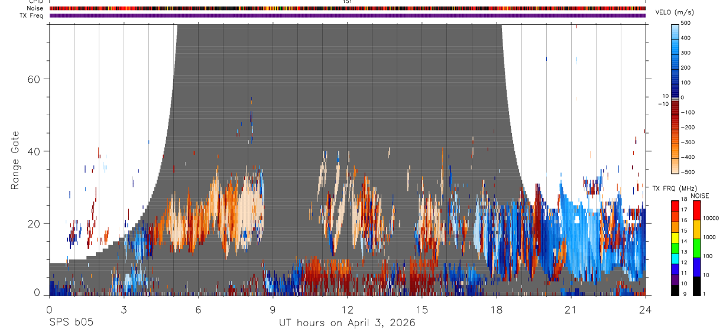The width and height of the screenshot is (726, 335).
Task: Click the 40 tick on the Range Gate axis
Action: (x=34, y=151)
